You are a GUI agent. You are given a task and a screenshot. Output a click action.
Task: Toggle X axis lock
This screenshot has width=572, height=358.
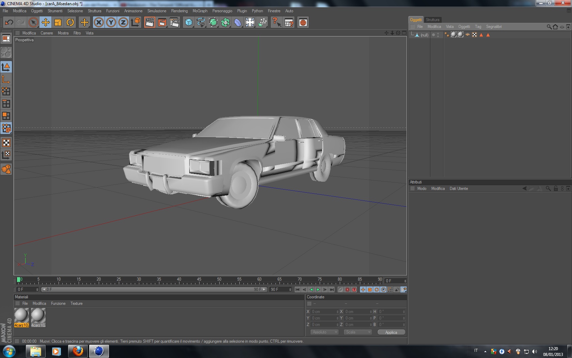(98, 23)
